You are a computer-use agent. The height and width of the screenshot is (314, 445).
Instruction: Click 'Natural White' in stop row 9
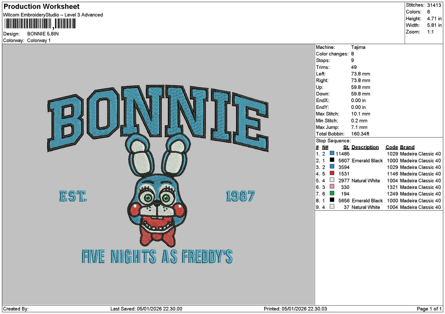point(366,207)
